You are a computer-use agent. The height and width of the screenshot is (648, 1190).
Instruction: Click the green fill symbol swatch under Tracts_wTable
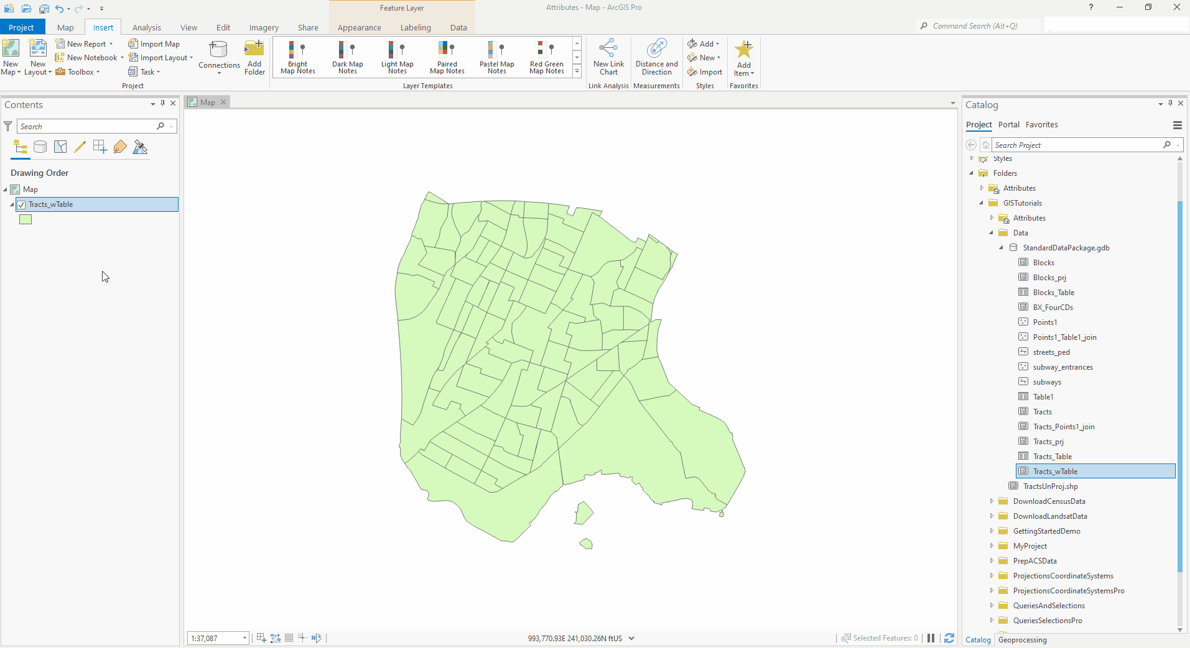25,219
